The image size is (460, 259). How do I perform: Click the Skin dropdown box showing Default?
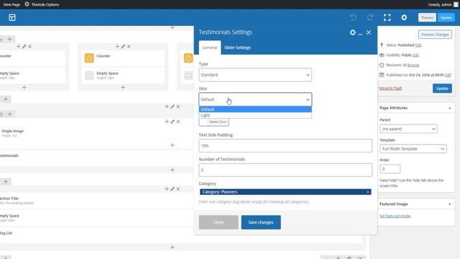(x=255, y=99)
